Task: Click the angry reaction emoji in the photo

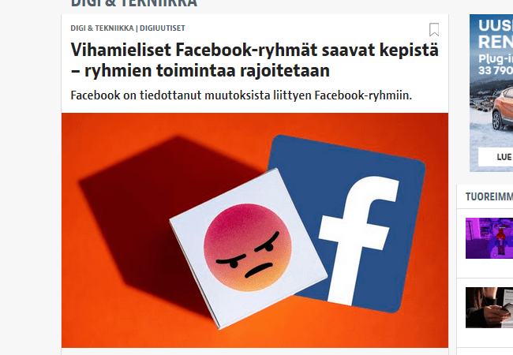Action: 248,247
